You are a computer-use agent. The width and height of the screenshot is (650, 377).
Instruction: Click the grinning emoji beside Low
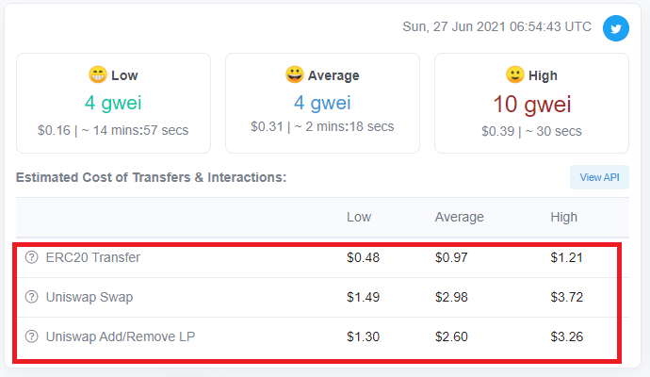(98, 74)
